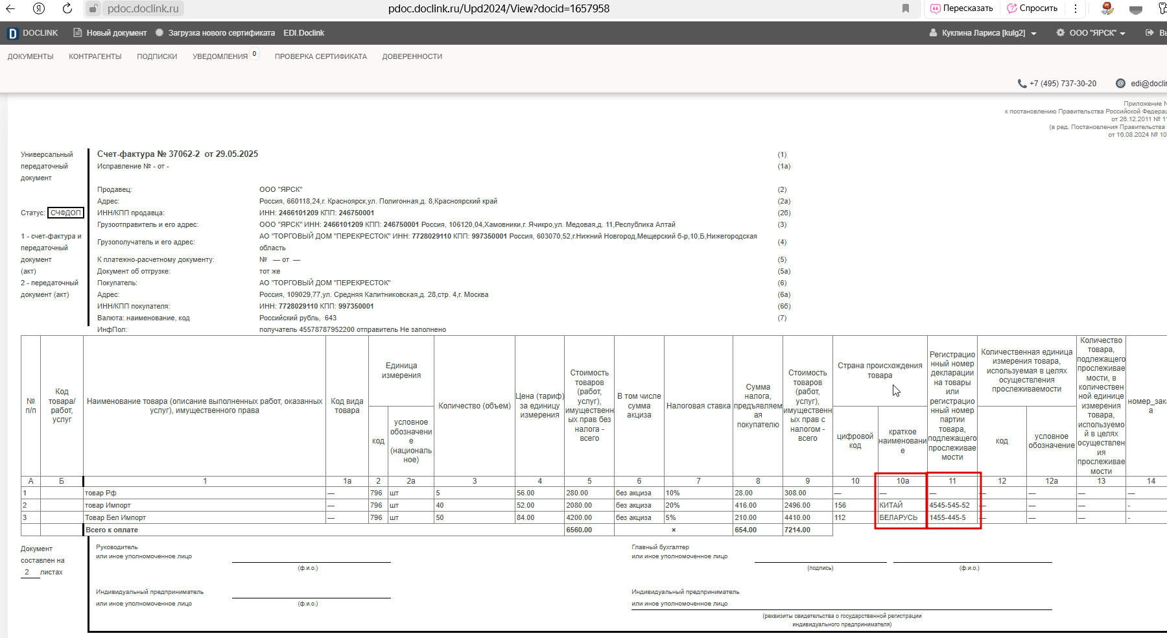Bookmark this page with bookmark icon

[906, 8]
